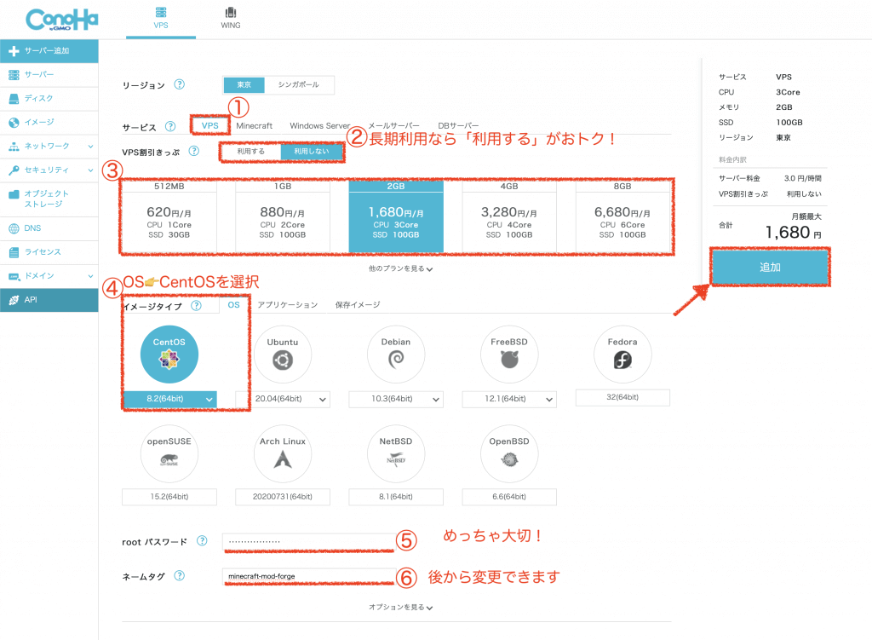Click the ドメイン sidebar icon

14,276
